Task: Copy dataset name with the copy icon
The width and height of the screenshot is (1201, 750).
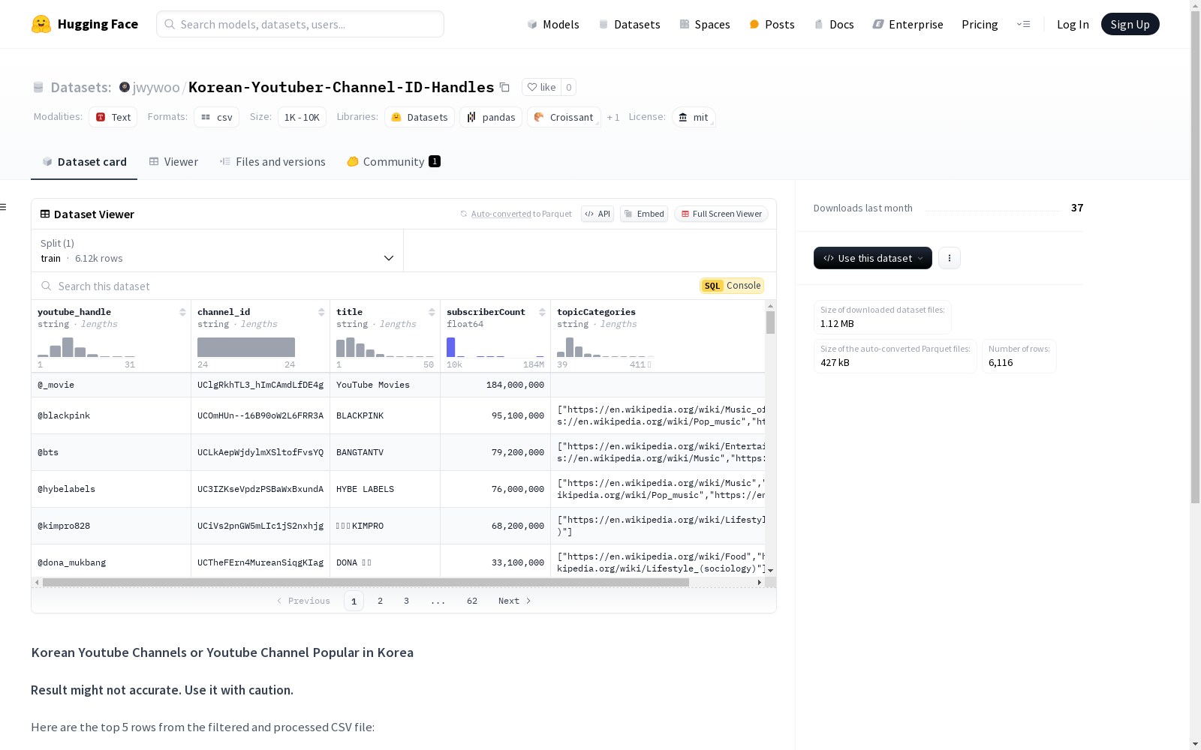Action: click(x=505, y=87)
